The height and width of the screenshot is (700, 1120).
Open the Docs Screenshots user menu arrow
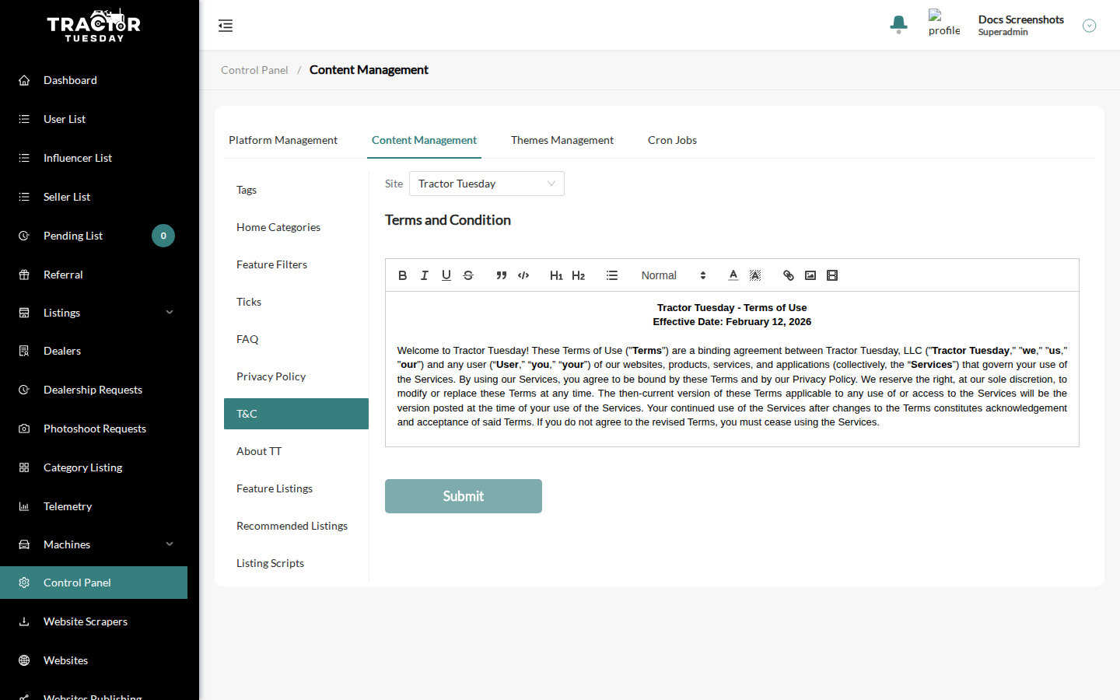pyautogui.click(x=1090, y=26)
